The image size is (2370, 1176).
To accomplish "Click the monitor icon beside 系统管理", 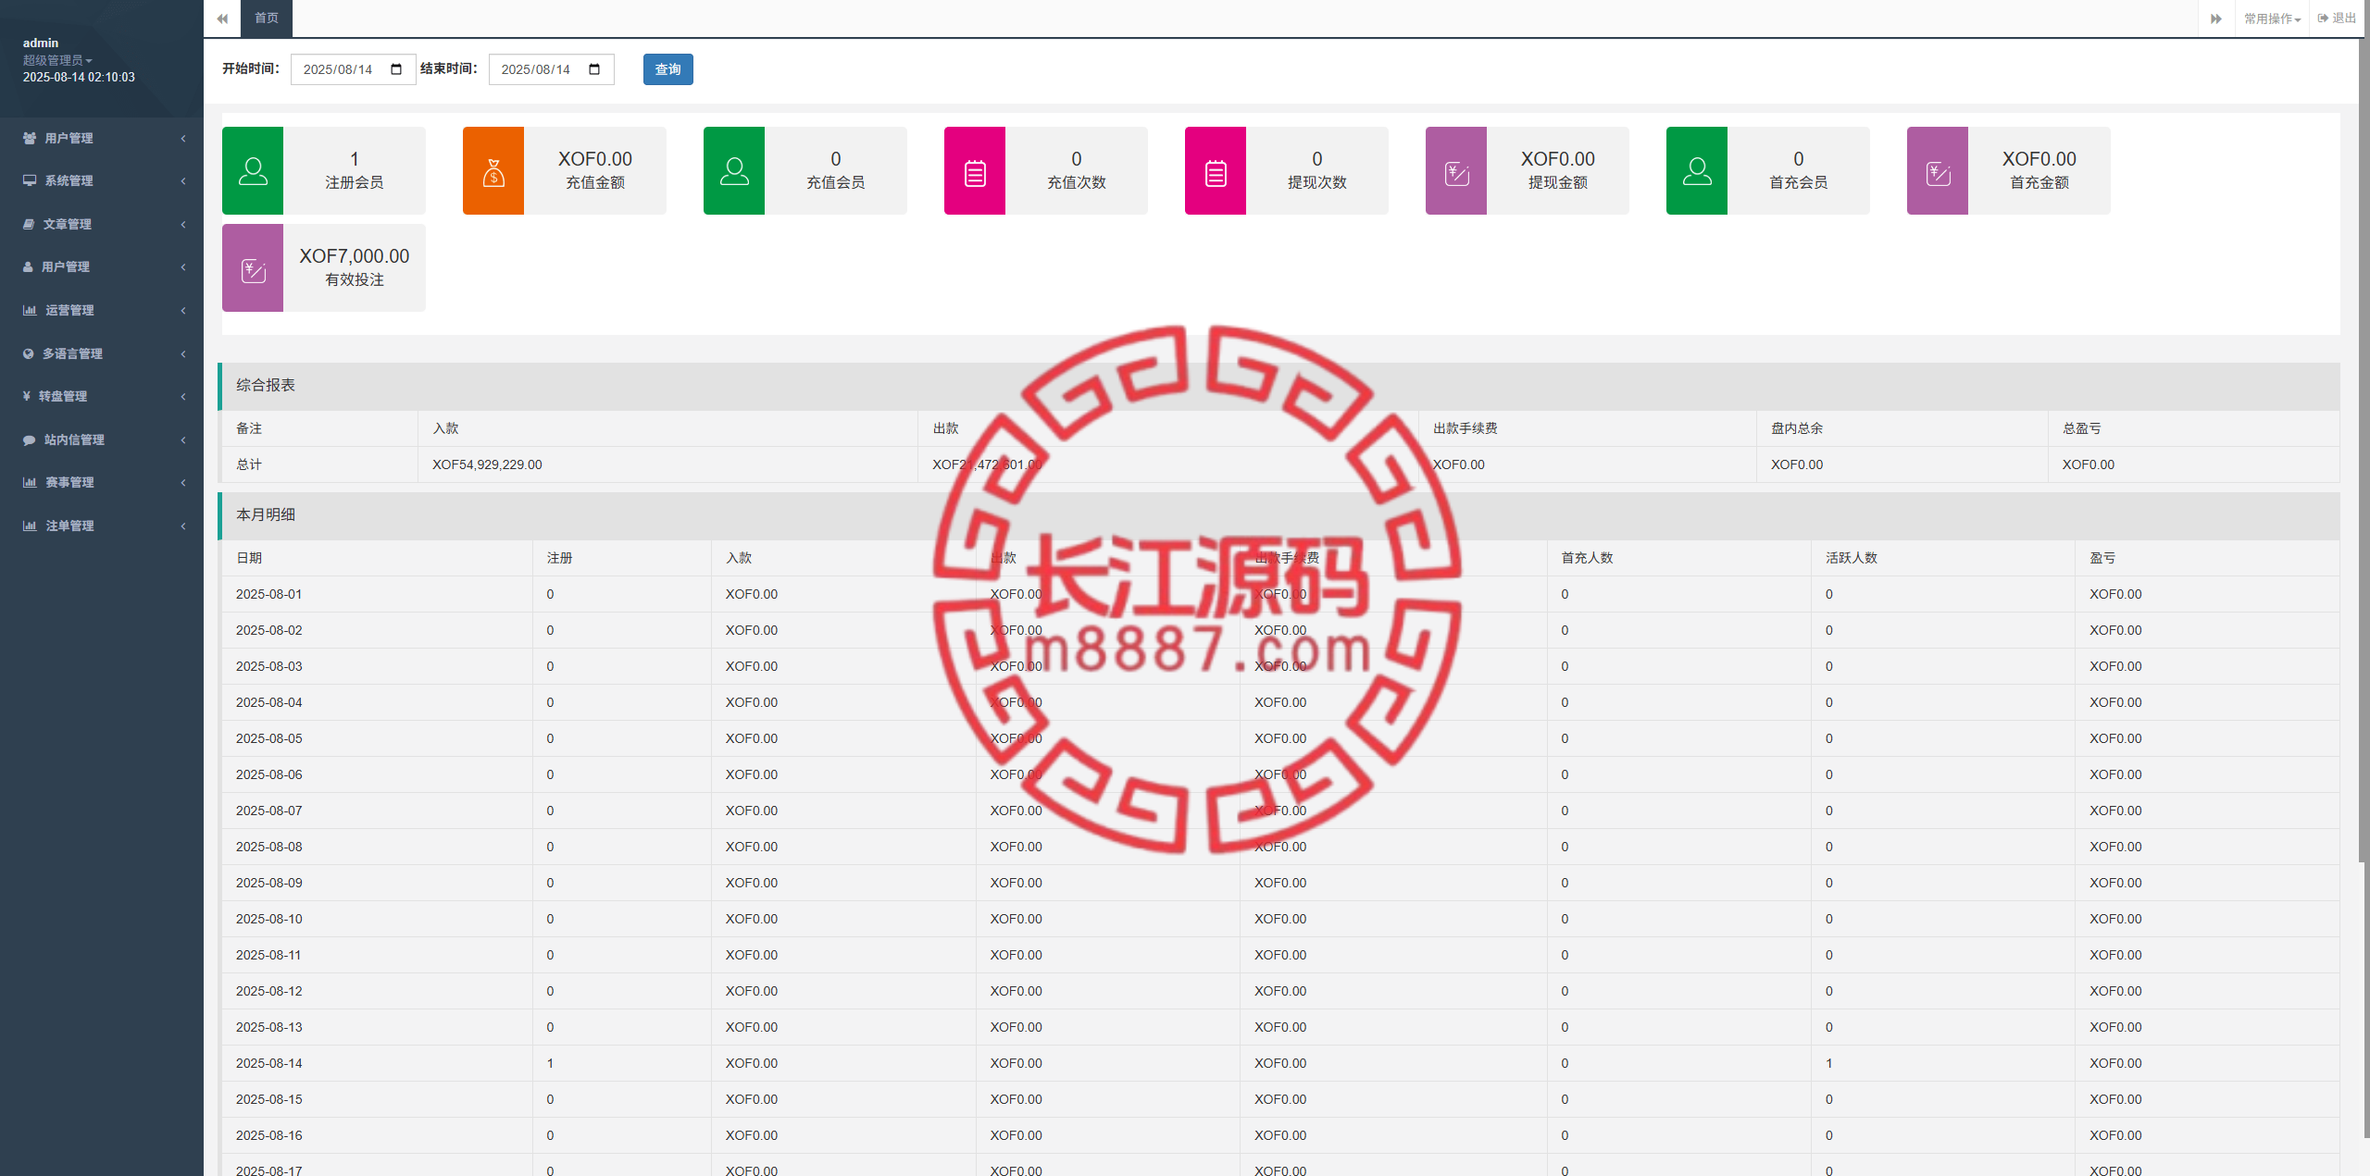I will click(x=30, y=180).
